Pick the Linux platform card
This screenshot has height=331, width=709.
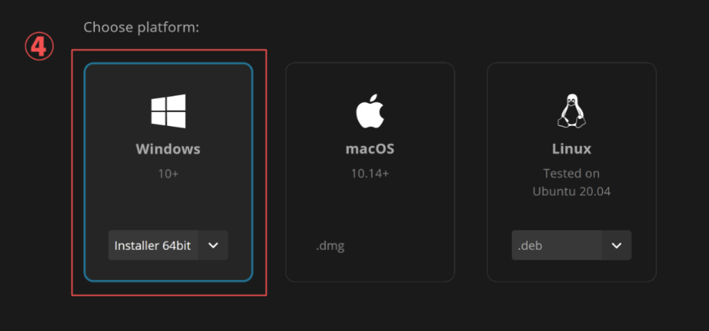pyautogui.click(x=571, y=208)
